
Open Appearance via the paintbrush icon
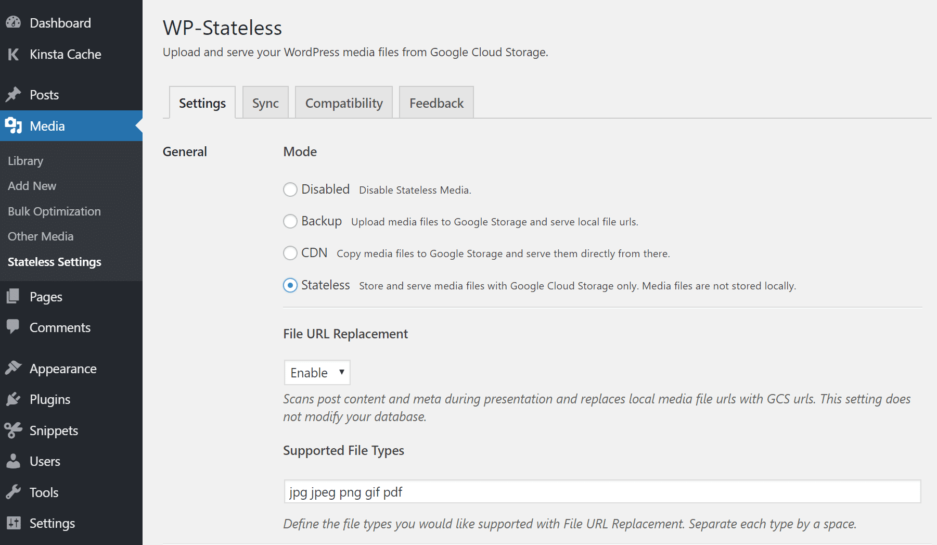pos(14,368)
